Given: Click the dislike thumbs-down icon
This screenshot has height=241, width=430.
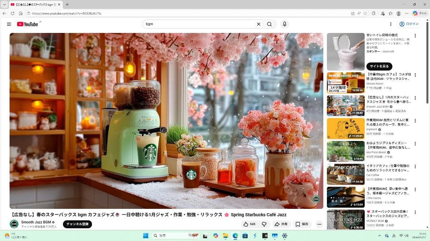Looking at the screenshot, I should tap(264, 224).
